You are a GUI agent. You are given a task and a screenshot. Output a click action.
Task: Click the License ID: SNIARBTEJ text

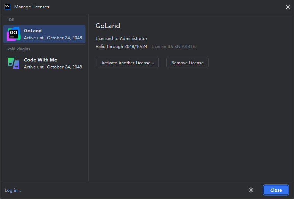174,47
